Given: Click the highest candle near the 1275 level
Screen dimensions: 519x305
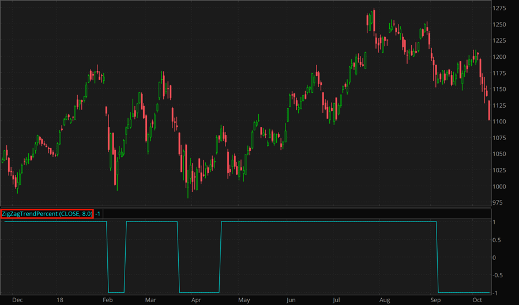Looking at the screenshot, I should click(374, 20).
